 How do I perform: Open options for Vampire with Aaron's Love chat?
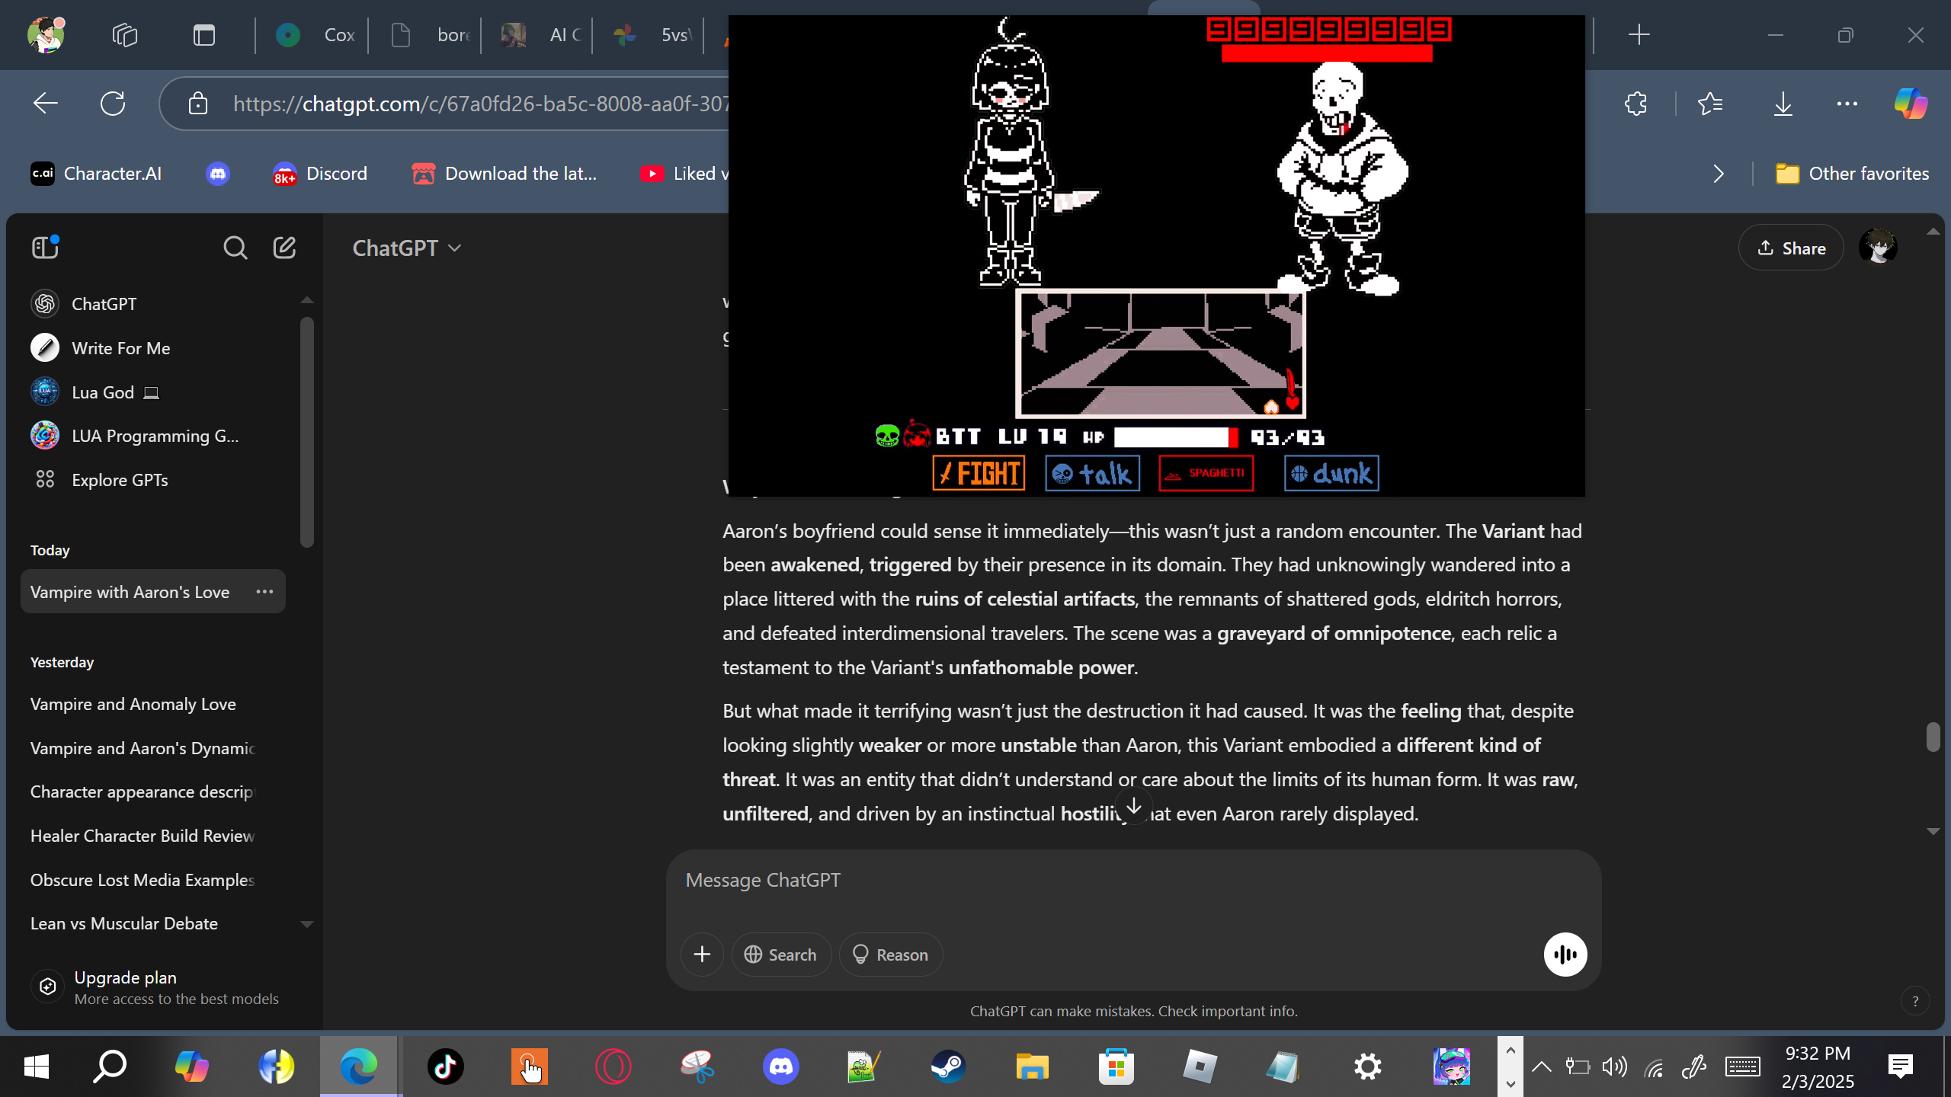click(264, 592)
